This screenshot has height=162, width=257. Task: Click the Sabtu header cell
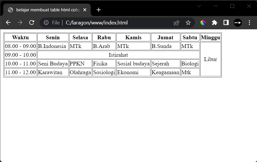click(x=190, y=37)
